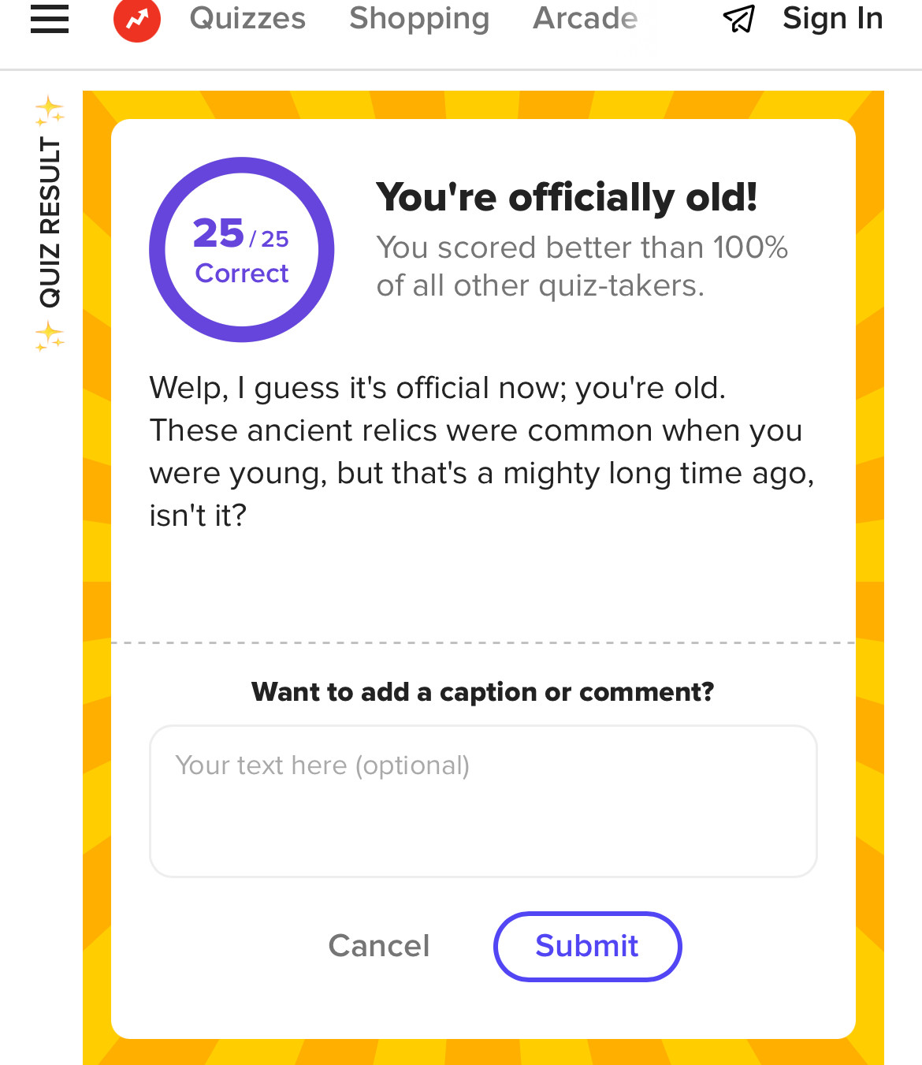Image resolution: width=922 pixels, height=1065 pixels.
Task: Select the 'You're officially old!' heading
Action: point(567,197)
